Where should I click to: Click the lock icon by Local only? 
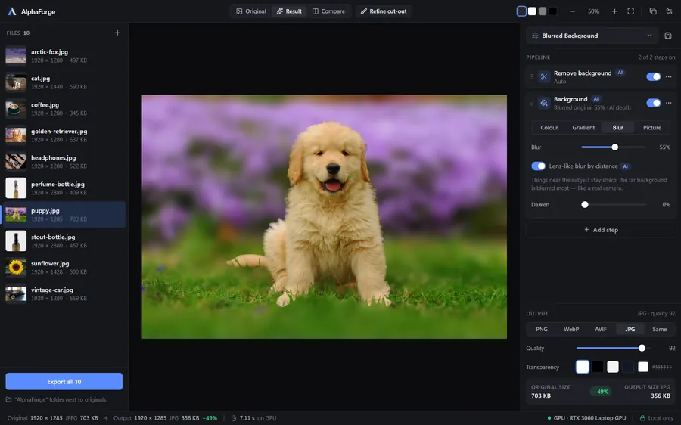642,418
